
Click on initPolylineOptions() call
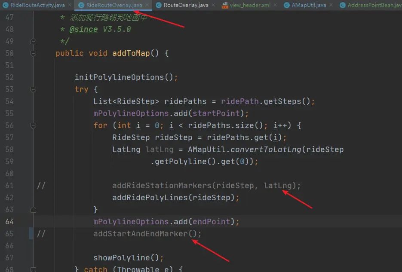click(124, 77)
